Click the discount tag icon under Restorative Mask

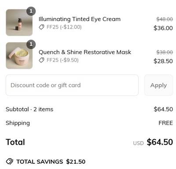pyautogui.click(x=41, y=60)
